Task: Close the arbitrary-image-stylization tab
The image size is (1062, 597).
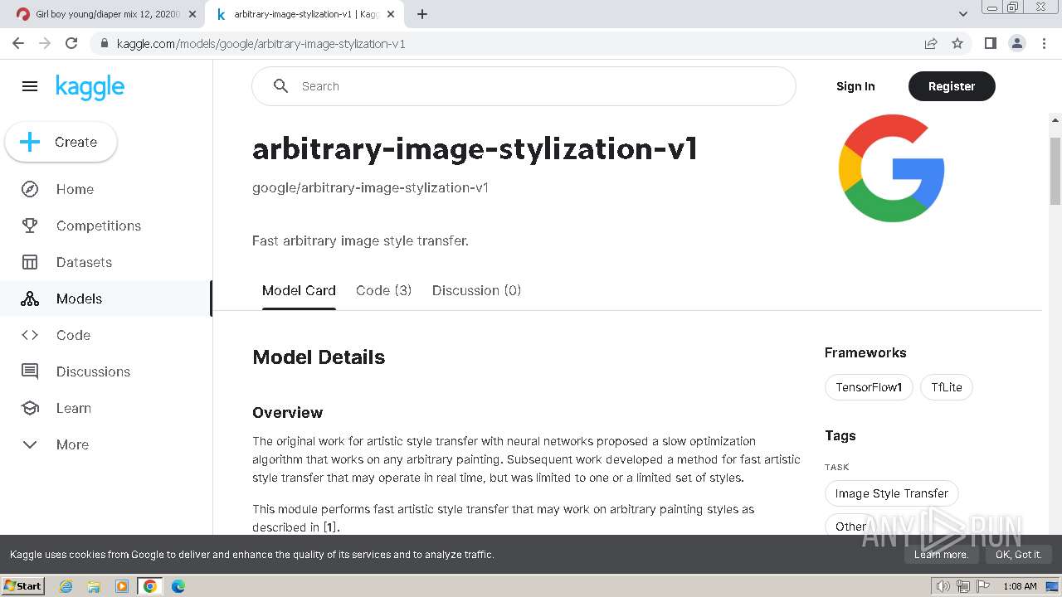Action: coord(391,14)
